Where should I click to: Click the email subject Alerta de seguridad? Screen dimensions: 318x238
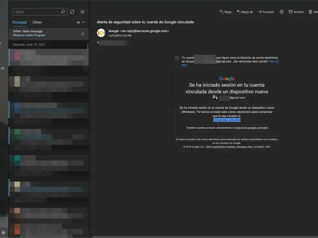coord(145,22)
